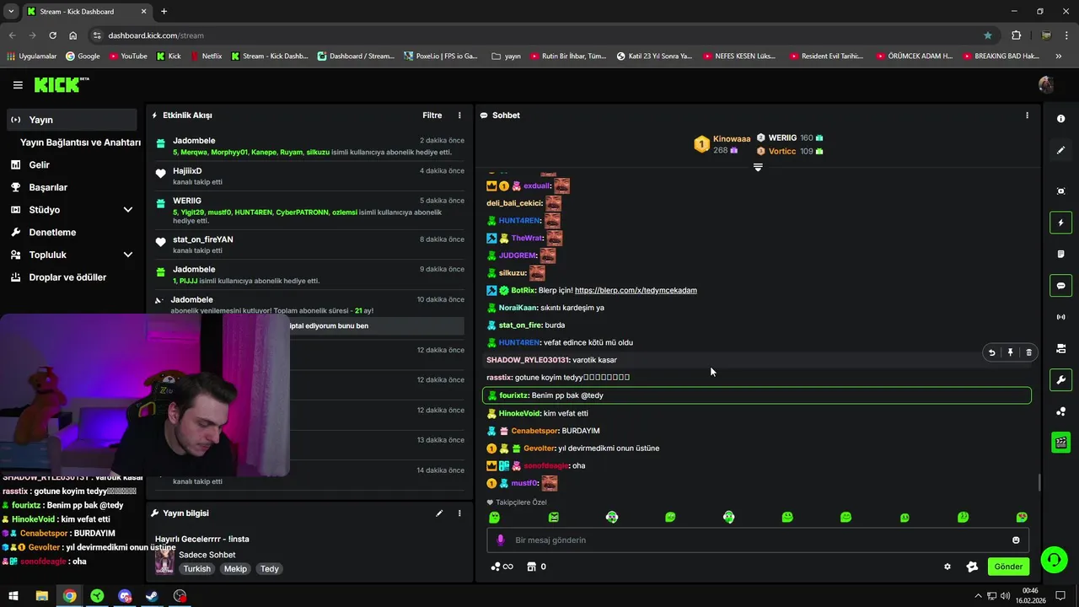The image size is (1079, 607).
Task: Click the channel points infinity icon
Action: click(x=502, y=567)
